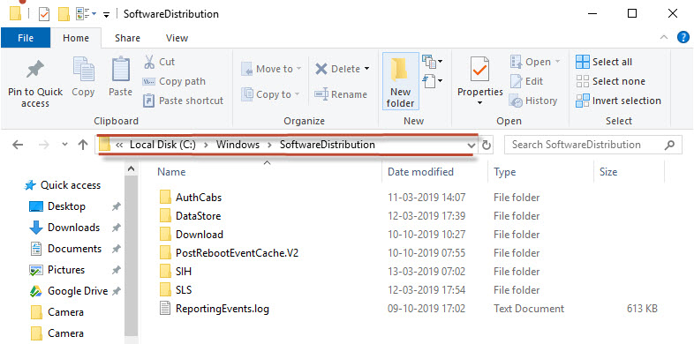
Task: Open the Easy access dropdown icon
Action: coord(432,80)
